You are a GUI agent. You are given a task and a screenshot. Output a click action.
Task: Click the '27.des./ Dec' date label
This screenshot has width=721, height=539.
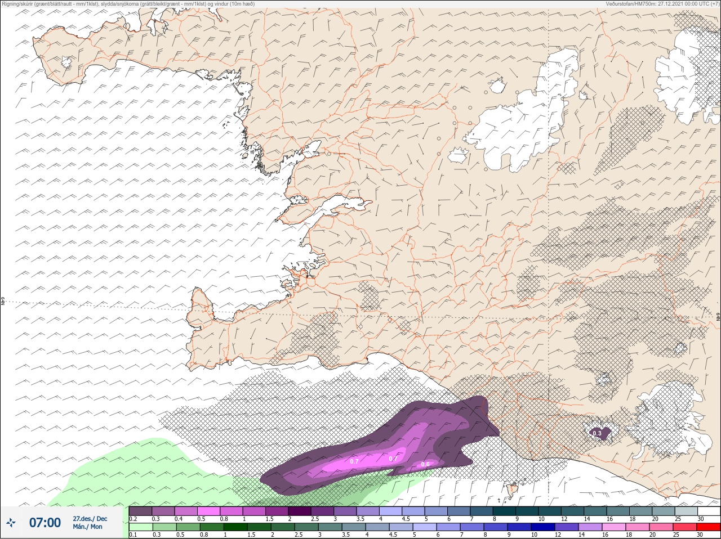[90, 519]
